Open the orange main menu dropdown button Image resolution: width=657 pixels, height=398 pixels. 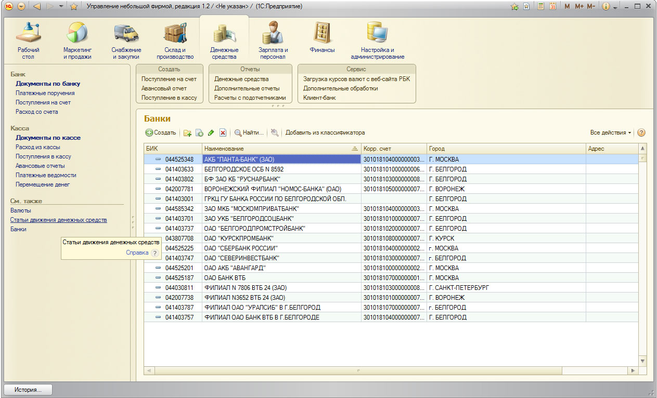[21, 7]
